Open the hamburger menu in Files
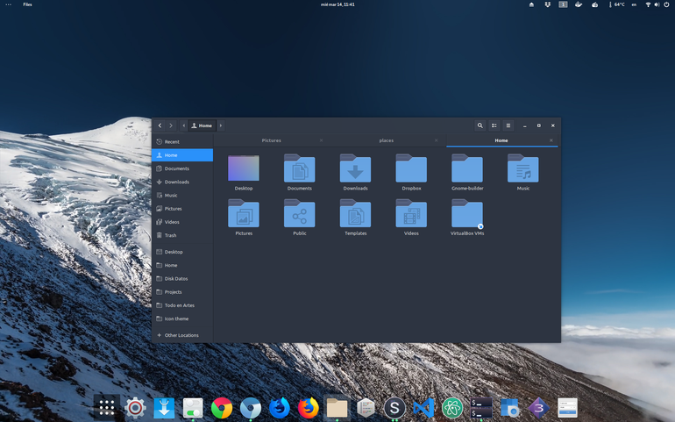This screenshot has width=675, height=422. [x=508, y=125]
